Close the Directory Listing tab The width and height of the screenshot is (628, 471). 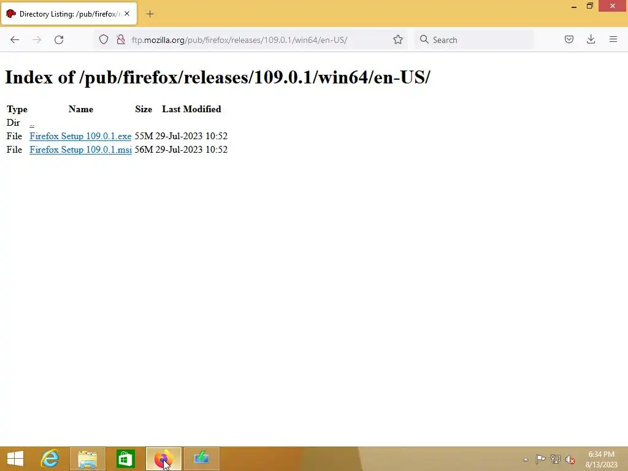[127, 13]
